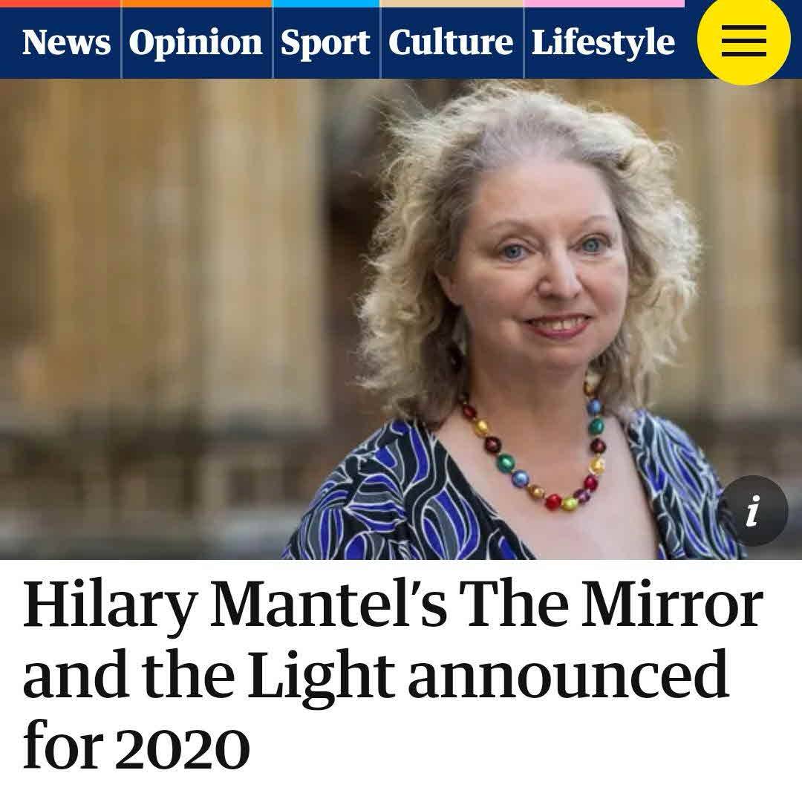Navigate to the Lifestyle section
The width and height of the screenshot is (802, 802).
click(603, 43)
